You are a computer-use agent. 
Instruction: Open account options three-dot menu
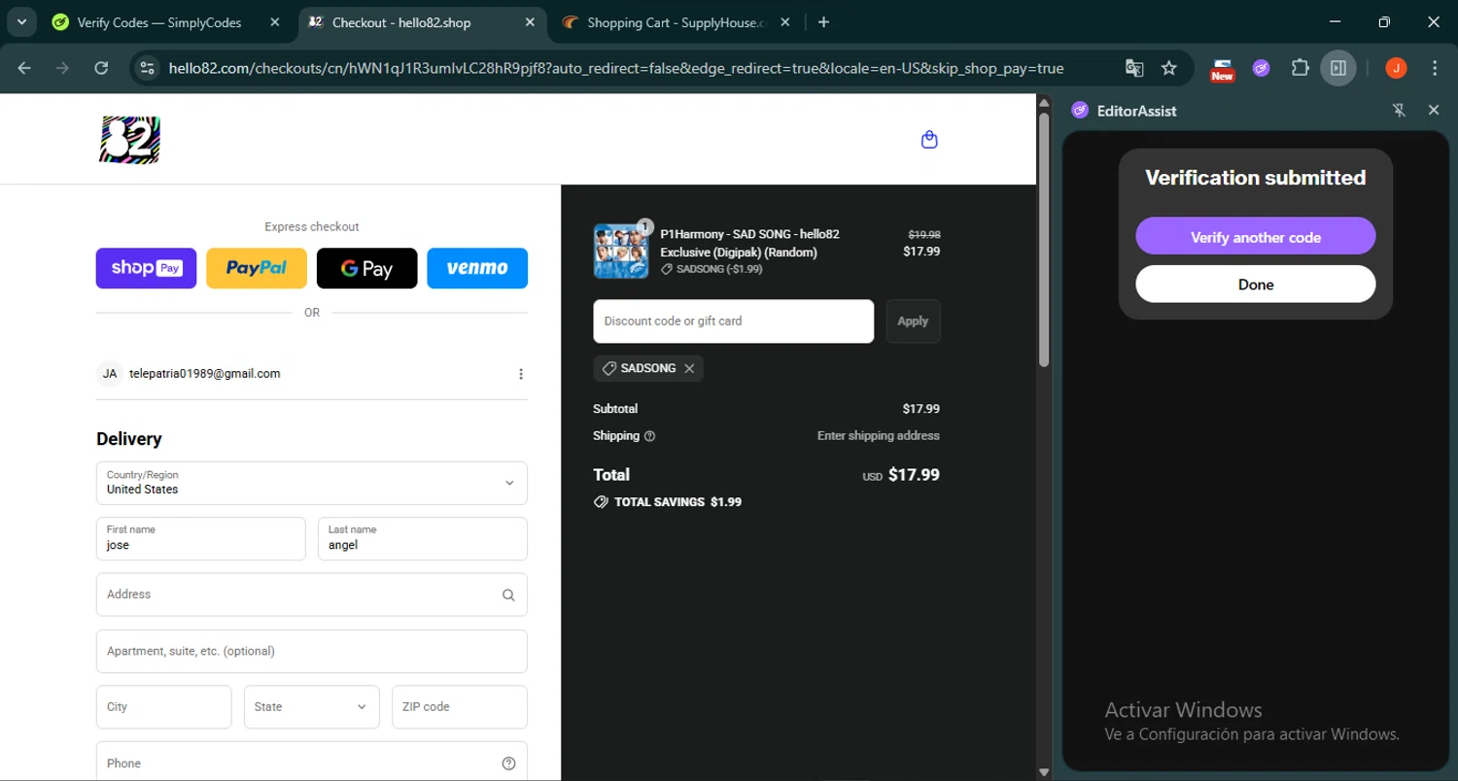point(521,374)
